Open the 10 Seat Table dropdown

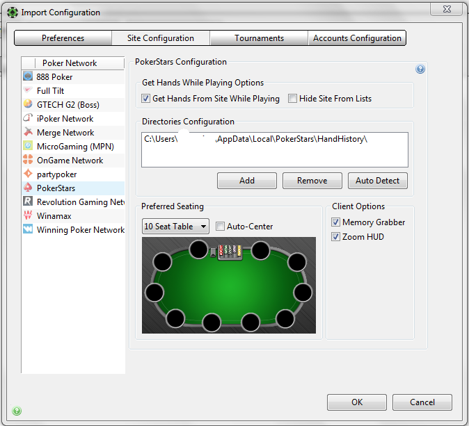click(x=175, y=226)
